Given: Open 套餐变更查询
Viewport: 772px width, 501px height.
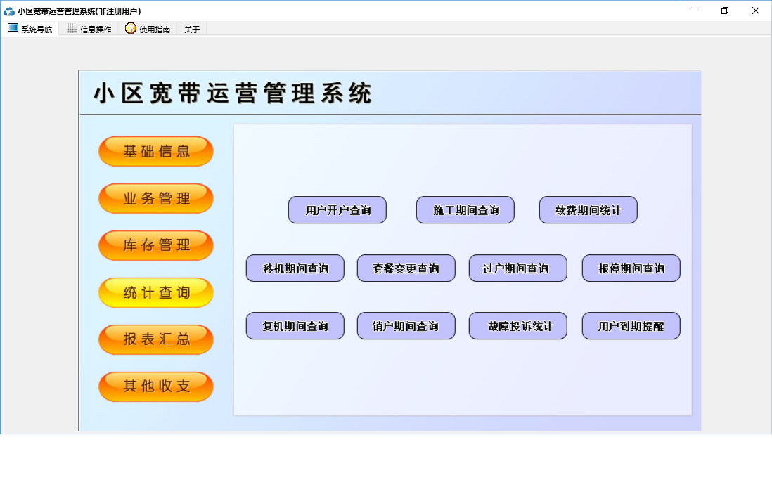Looking at the screenshot, I should 406,268.
